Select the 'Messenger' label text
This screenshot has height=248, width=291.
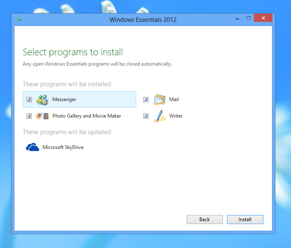(x=64, y=99)
